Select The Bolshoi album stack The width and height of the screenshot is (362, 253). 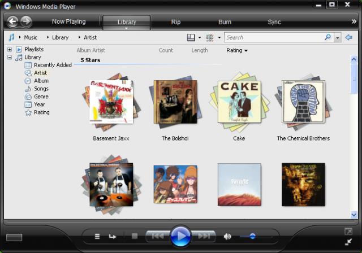[x=175, y=102]
